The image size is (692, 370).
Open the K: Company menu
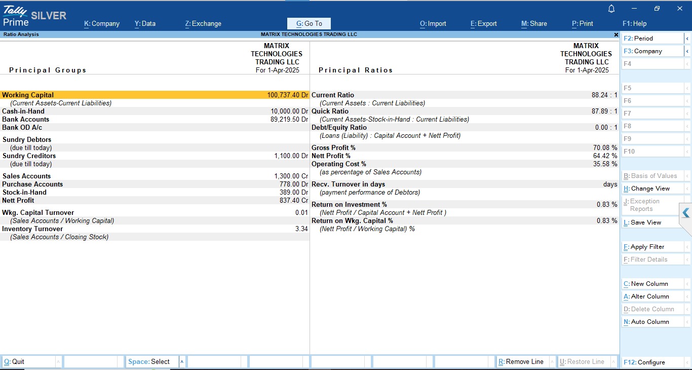pyautogui.click(x=102, y=24)
